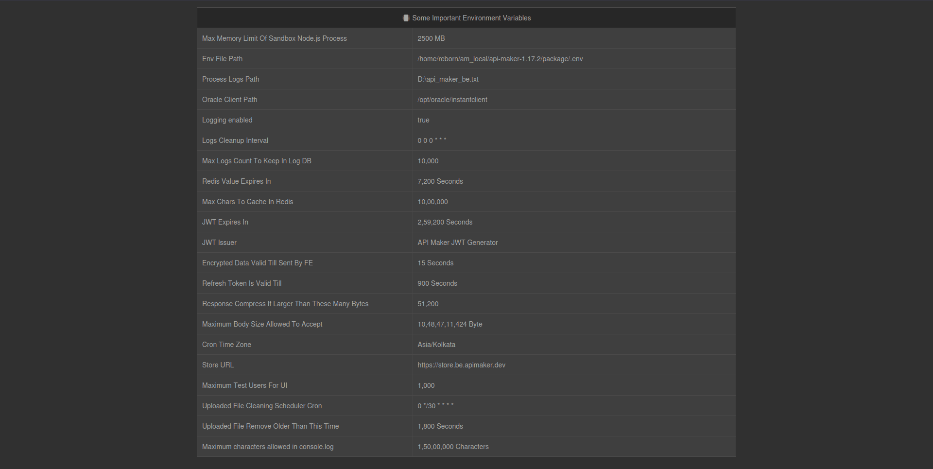Viewport: 933px width, 469px height.
Task: Click the Env File Path value
Action: (500, 59)
